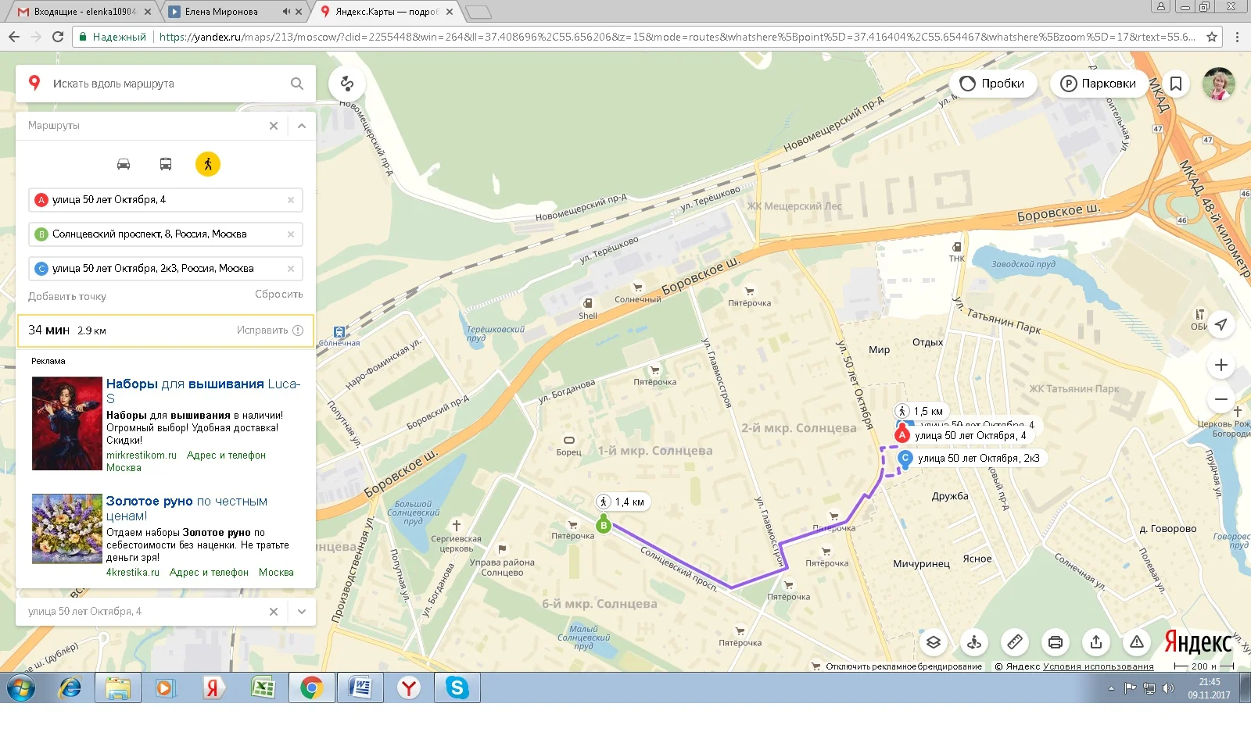Click the Яндекс logo on the map
The width and height of the screenshot is (1251, 750).
click(x=1198, y=642)
